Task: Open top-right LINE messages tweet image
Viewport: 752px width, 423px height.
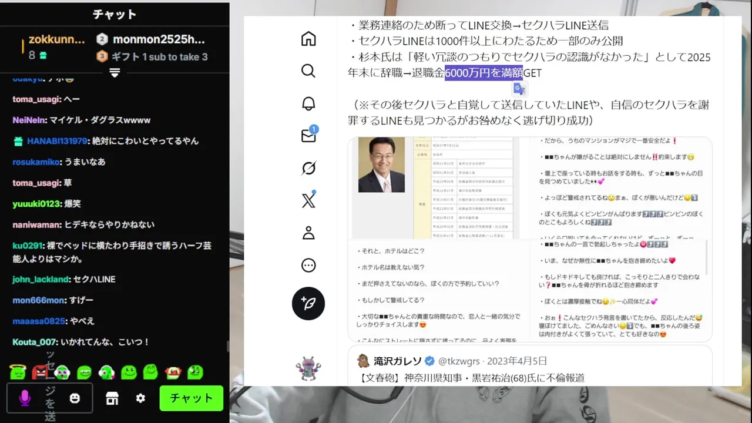Action: pyautogui.click(x=621, y=188)
